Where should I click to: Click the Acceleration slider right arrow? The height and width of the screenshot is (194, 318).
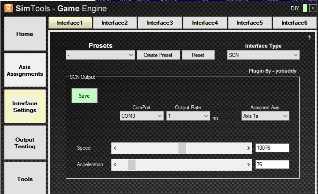point(248,165)
